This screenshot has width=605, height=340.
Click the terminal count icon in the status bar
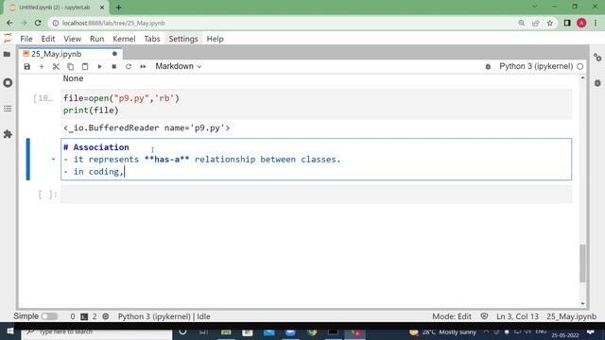84,317
